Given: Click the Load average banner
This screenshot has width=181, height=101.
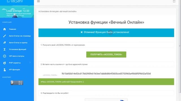Looking at the screenshot, I should click(17, 12).
